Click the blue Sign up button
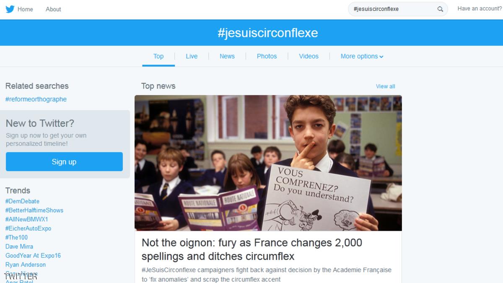The width and height of the screenshot is (503, 283). tap(64, 162)
